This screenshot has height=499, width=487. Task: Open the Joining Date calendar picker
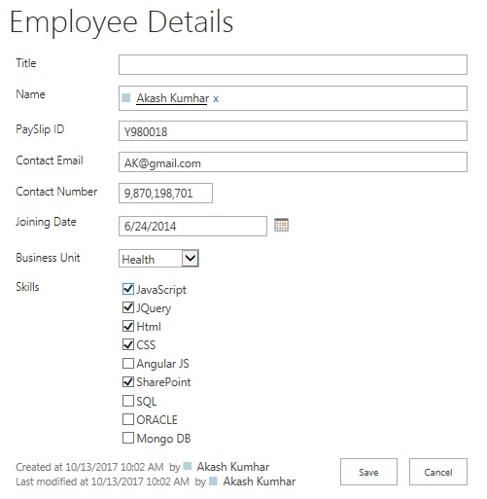(281, 225)
